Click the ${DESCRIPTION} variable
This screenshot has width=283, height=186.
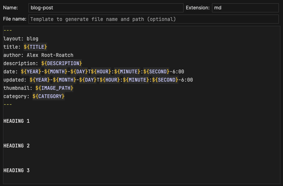(62, 63)
